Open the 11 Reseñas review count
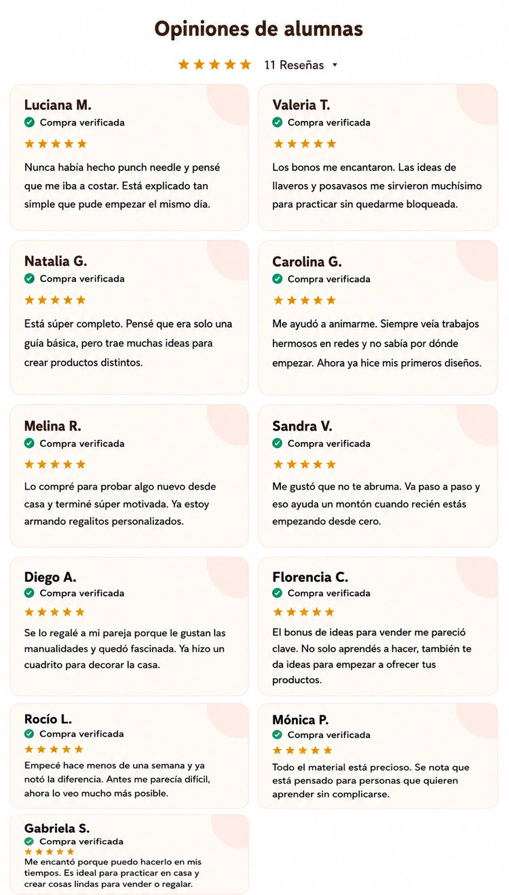The width and height of the screenshot is (509, 895). (294, 65)
